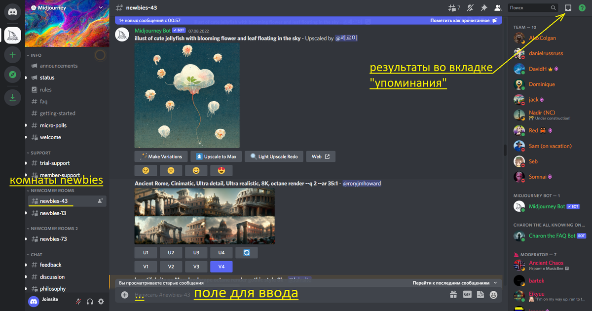Click the U3 upscale button
Screen dimensions: 592x311
196,252
